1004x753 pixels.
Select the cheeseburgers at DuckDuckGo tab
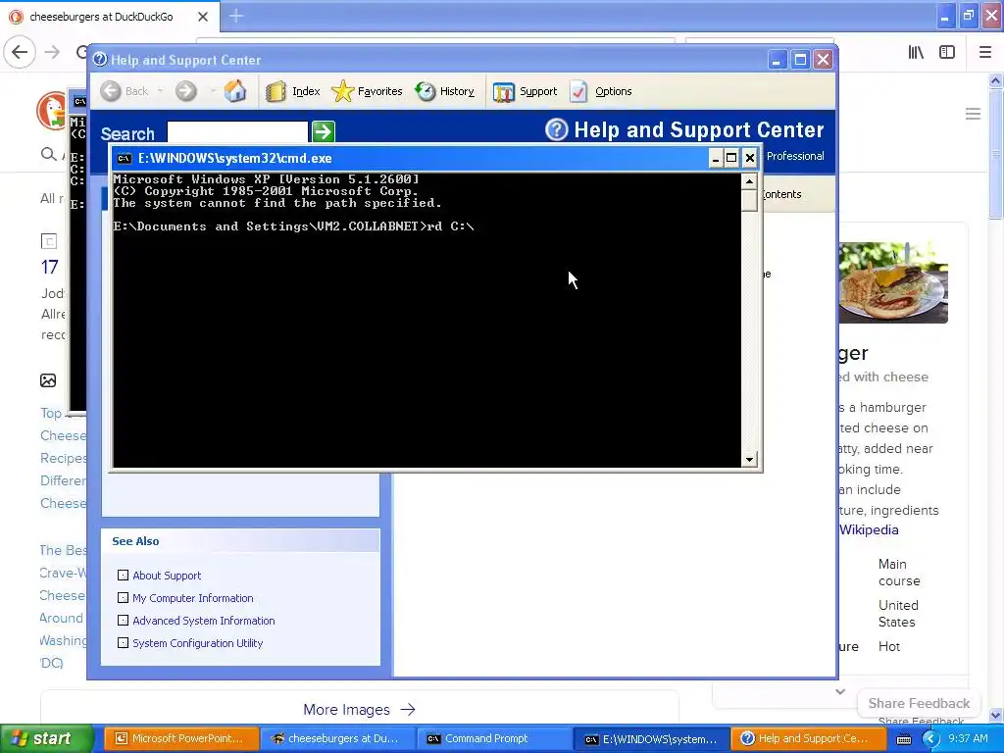109,17
